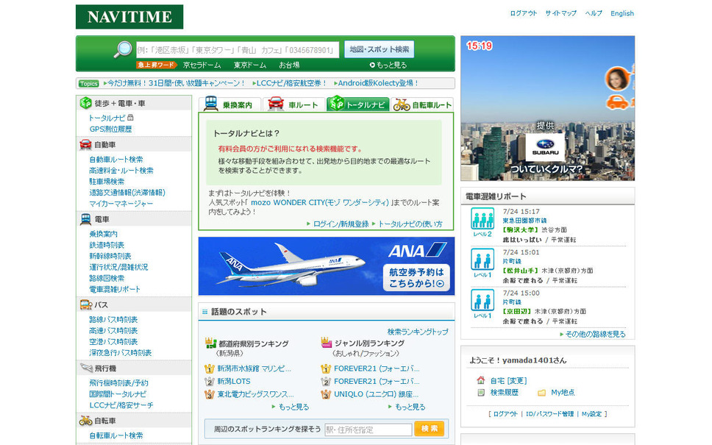Viewport: 712px width, 445px height.
Task: Click the Subaru logo in the advertisement
Action: (545, 147)
